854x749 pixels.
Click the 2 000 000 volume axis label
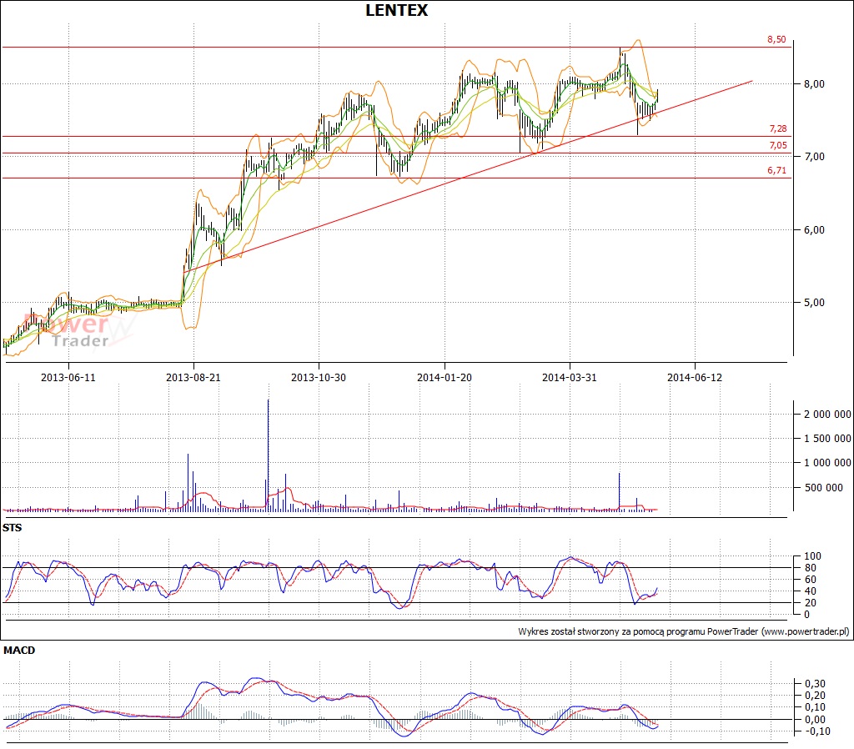pos(827,414)
